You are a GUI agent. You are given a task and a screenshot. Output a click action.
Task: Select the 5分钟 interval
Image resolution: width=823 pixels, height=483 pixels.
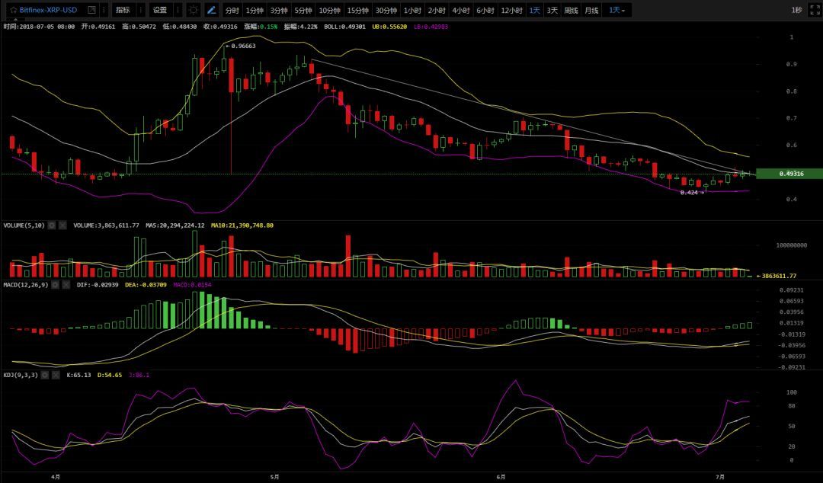(x=303, y=11)
